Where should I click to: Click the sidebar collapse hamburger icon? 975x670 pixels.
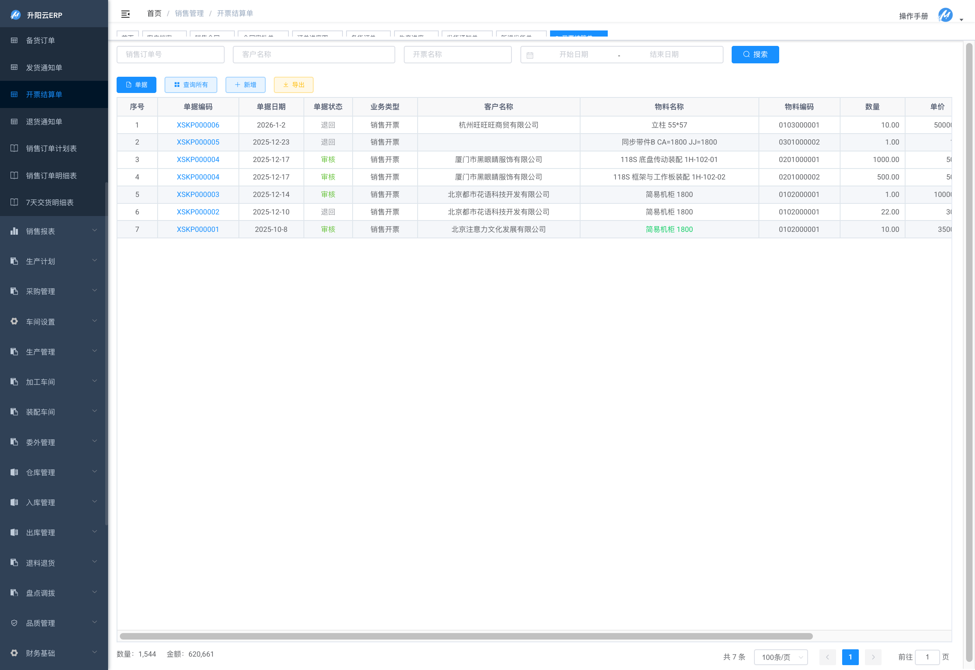tap(125, 14)
